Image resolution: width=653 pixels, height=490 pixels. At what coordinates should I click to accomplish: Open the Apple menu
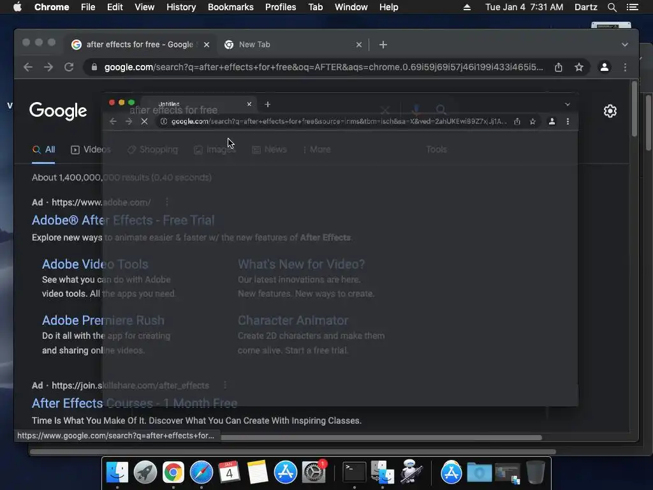point(17,7)
